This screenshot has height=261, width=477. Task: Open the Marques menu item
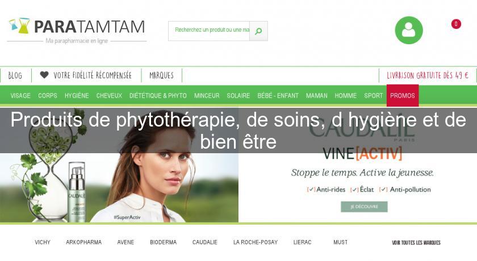(161, 75)
